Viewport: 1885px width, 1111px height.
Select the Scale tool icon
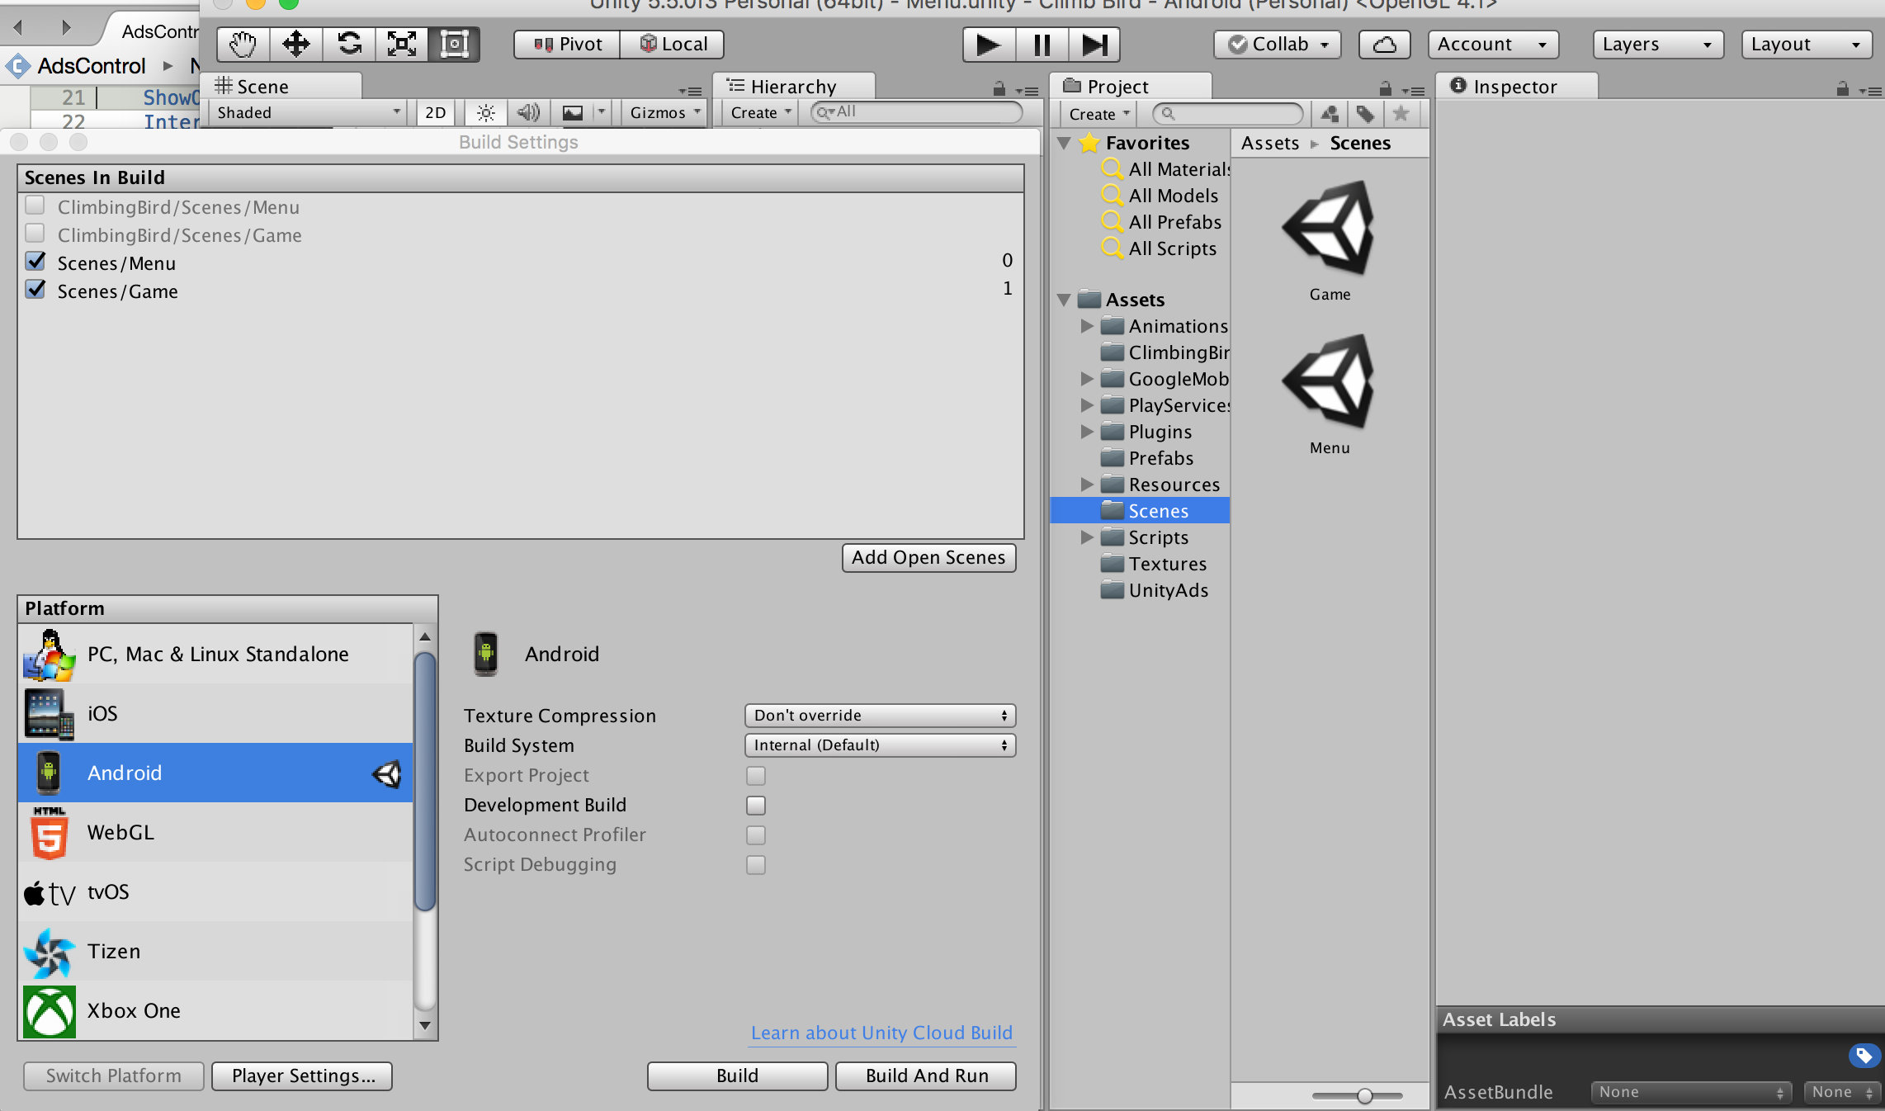(402, 44)
